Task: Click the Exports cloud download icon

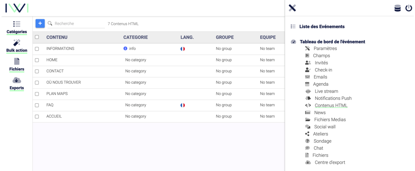Action: tap(17, 80)
